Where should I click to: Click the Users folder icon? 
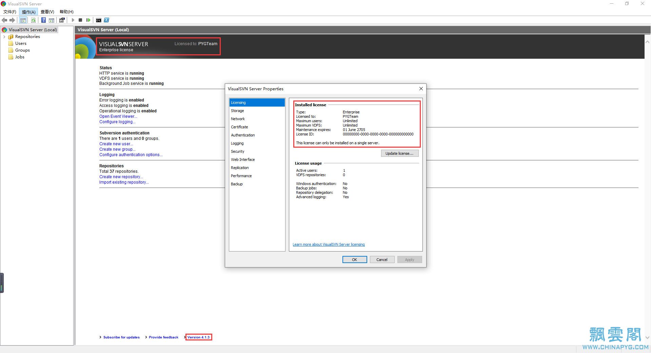tap(11, 43)
